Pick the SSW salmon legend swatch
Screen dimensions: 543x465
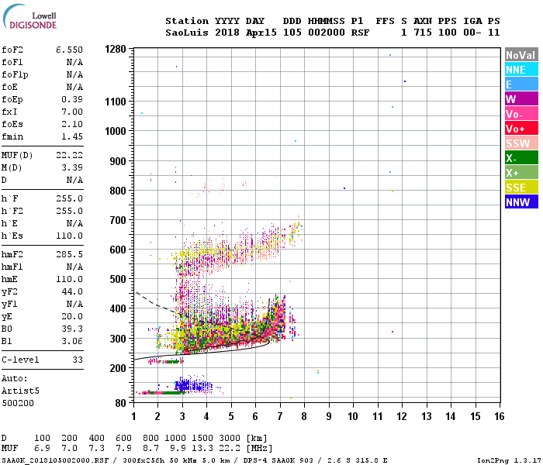[521, 143]
